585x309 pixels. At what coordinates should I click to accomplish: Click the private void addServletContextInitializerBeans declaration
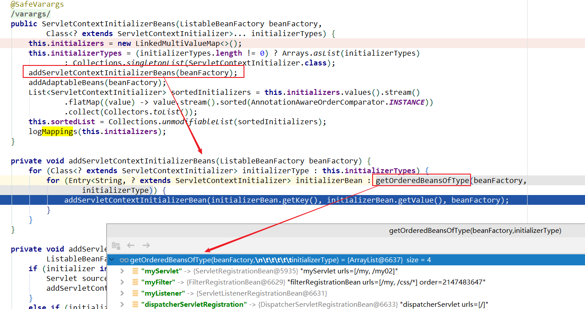pyautogui.click(x=191, y=161)
